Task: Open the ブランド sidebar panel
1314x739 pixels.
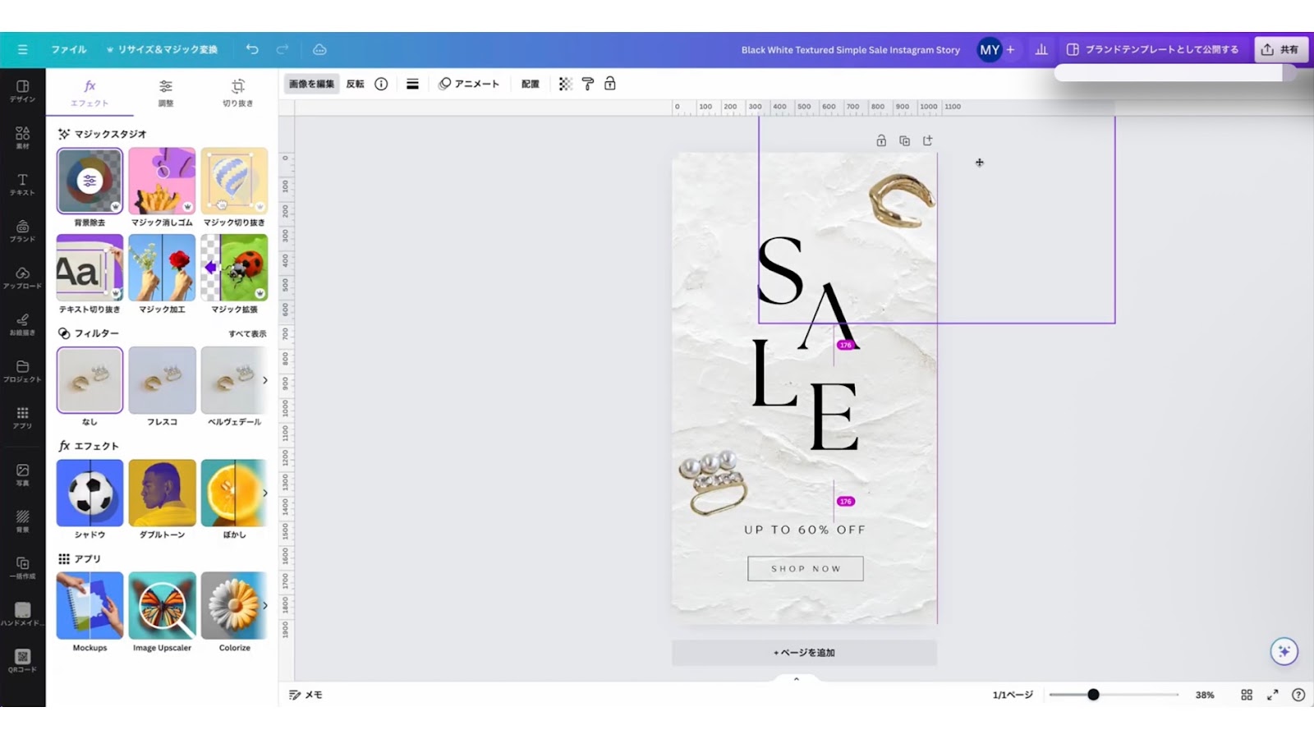Action: click(22, 232)
